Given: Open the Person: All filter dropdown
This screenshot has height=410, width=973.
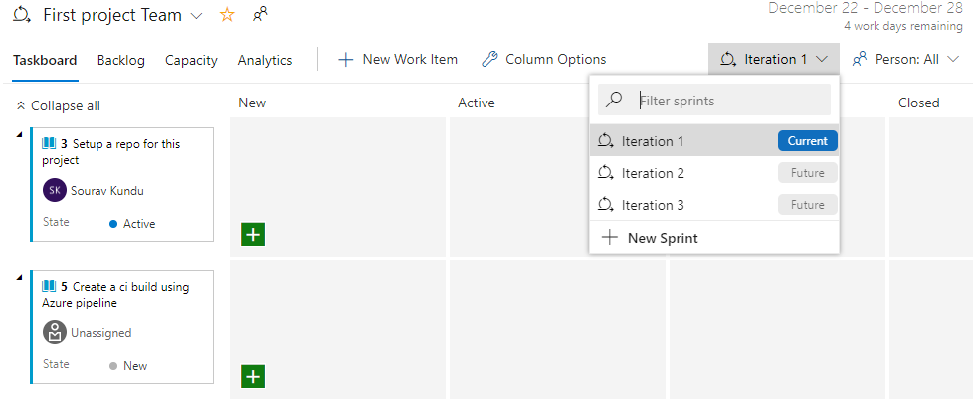Looking at the screenshot, I should point(906,60).
